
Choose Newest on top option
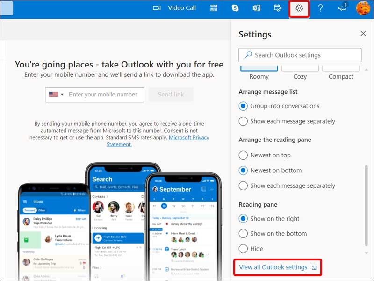pyautogui.click(x=265, y=155)
